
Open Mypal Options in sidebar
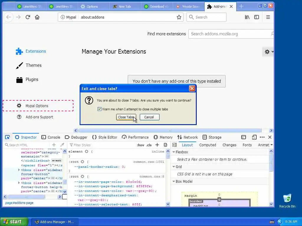[x=38, y=106]
